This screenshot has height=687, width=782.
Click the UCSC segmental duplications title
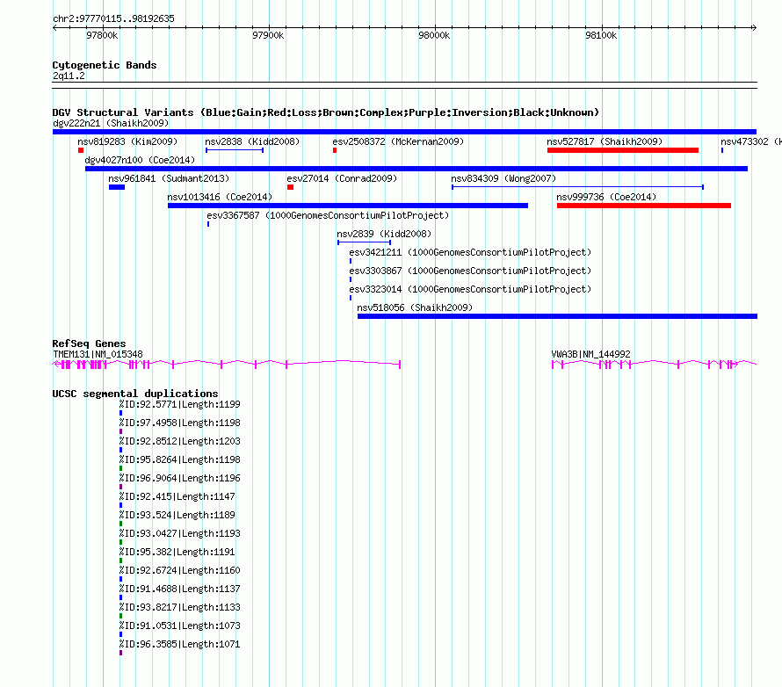pyautogui.click(x=135, y=394)
